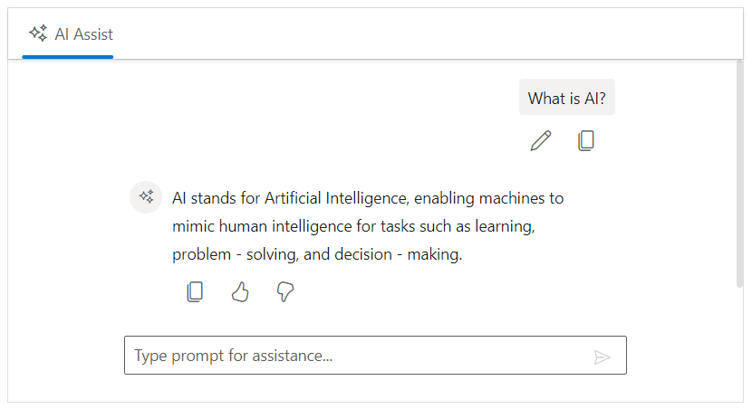Click the sparkle icon in the AI Assist tab
Viewport: 752px width, 409px height.
pyautogui.click(x=38, y=34)
